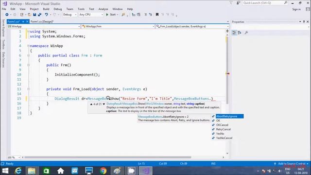The width and height of the screenshot is (311, 175).
Task: Save the current file with the disk icon
Action: click(x=35, y=15)
